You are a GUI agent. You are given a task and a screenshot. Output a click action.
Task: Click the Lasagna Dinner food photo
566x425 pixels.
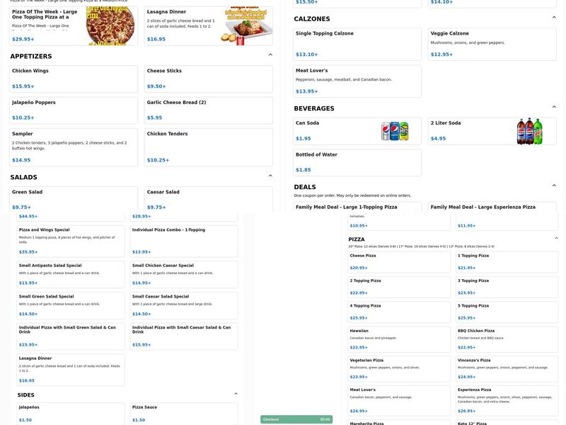246,26
